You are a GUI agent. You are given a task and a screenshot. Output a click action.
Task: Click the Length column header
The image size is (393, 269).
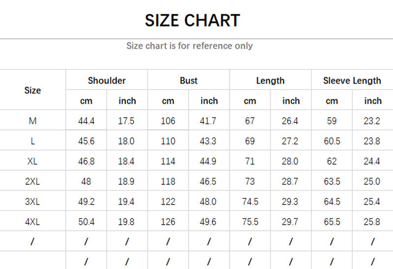[x=270, y=81]
